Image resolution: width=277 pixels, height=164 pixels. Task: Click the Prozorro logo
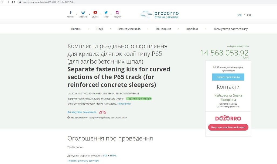159,15
